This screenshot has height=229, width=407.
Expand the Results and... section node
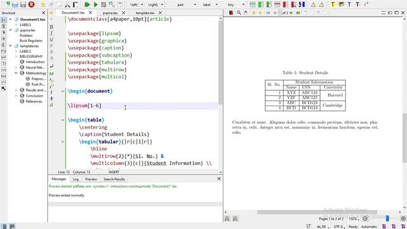pos(16,90)
